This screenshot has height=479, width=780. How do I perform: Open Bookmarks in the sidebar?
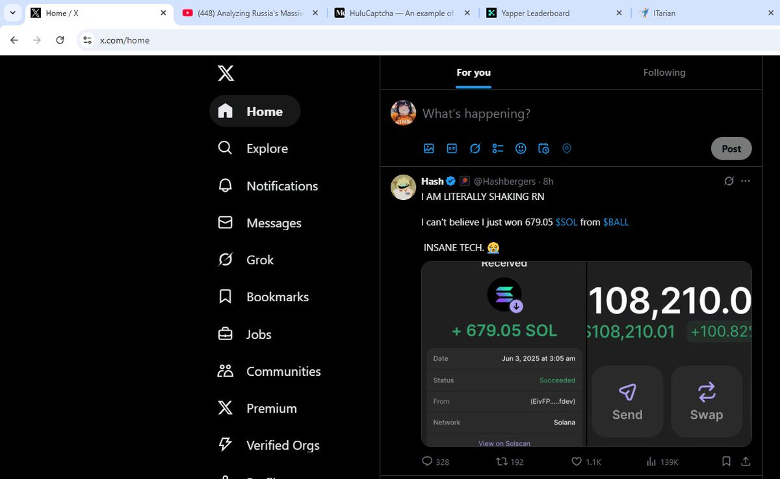click(x=263, y=297)
